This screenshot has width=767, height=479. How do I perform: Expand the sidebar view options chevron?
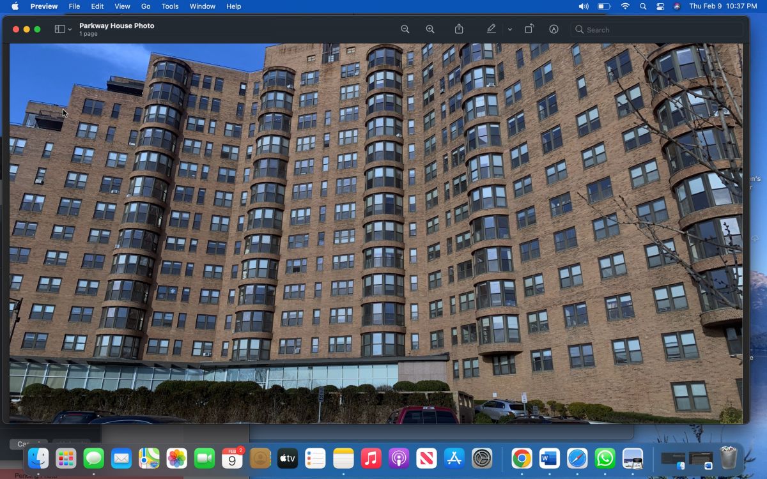[x=70, y=29]
